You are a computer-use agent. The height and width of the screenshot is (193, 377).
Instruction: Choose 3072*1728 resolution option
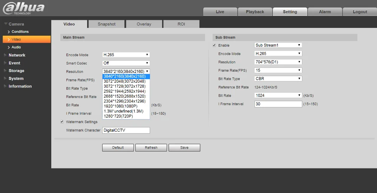tap(126, 86)
